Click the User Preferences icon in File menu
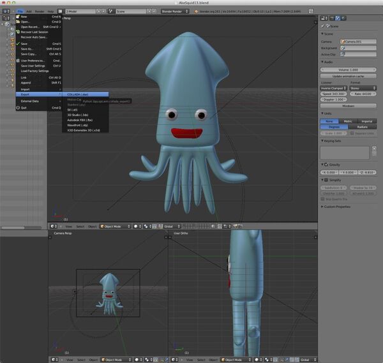This screenshot has height=363, width=383. point(17,61)
